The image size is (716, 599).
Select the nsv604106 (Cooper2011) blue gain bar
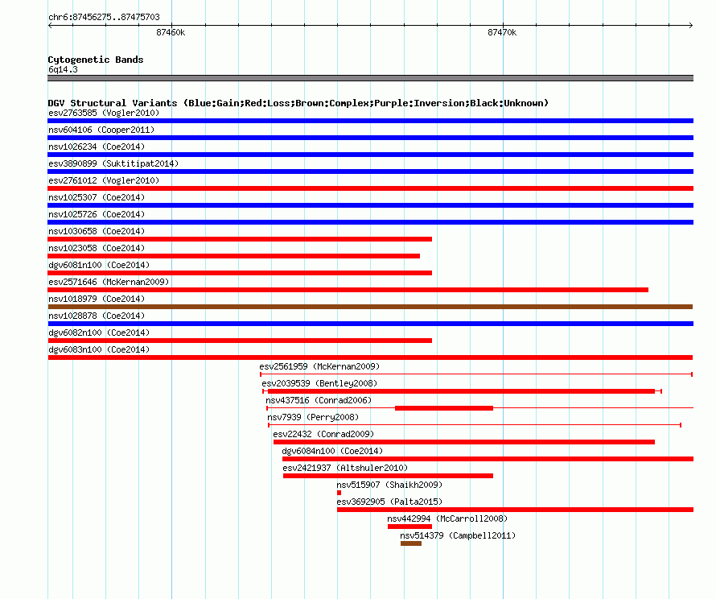(x=370, y=138)
